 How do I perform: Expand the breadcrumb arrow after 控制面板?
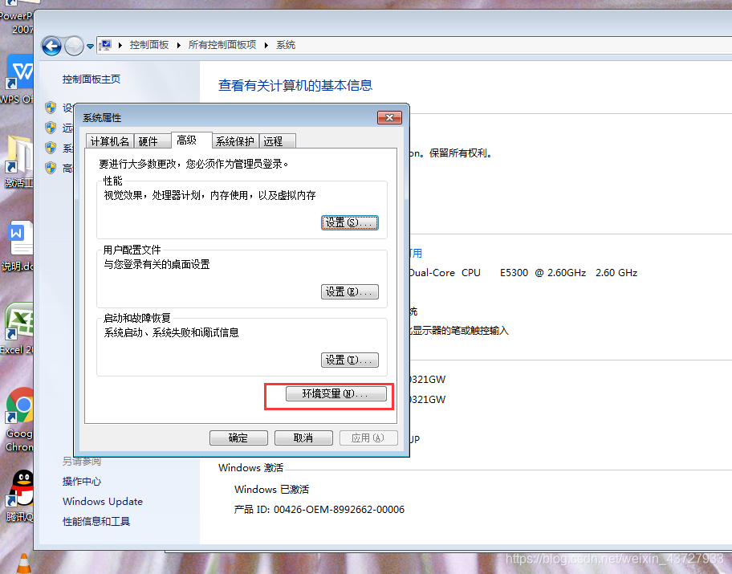pyautogui.click(x=178, y=46)
